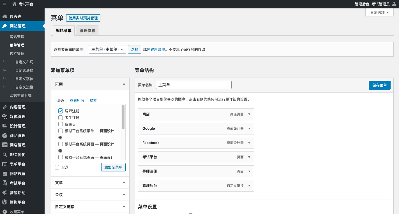Expand the Google menu item arrow
This screenshot has width=399, height=214.
[249, 129]
